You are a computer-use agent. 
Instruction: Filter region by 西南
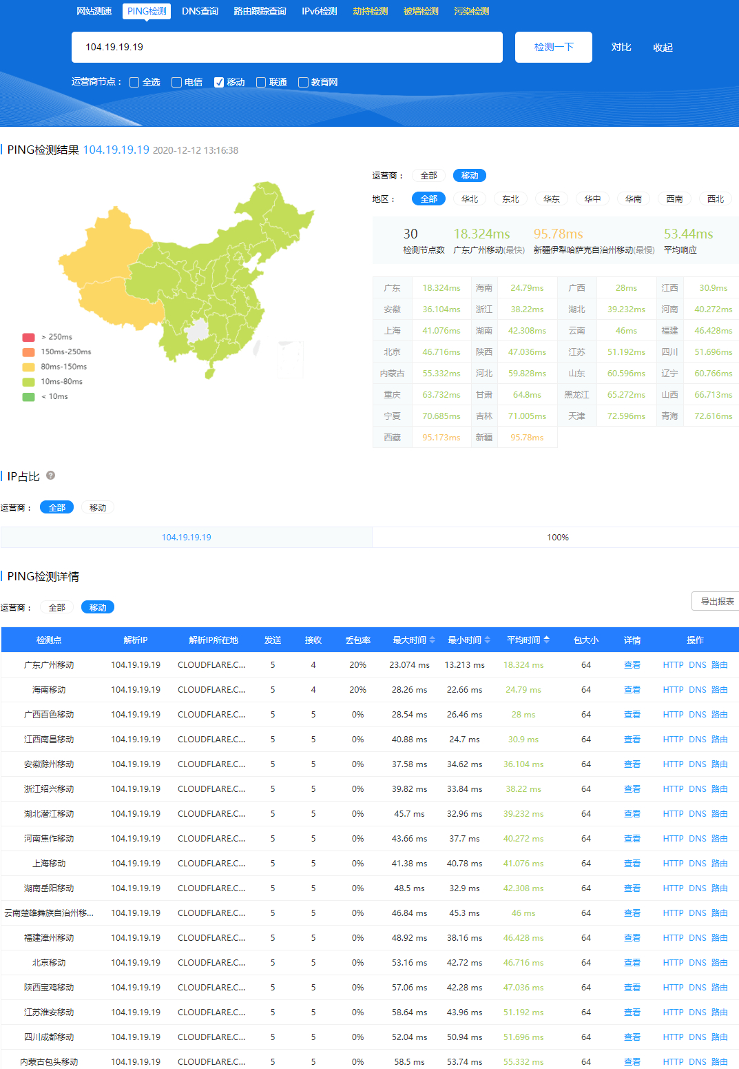(674, 198)
